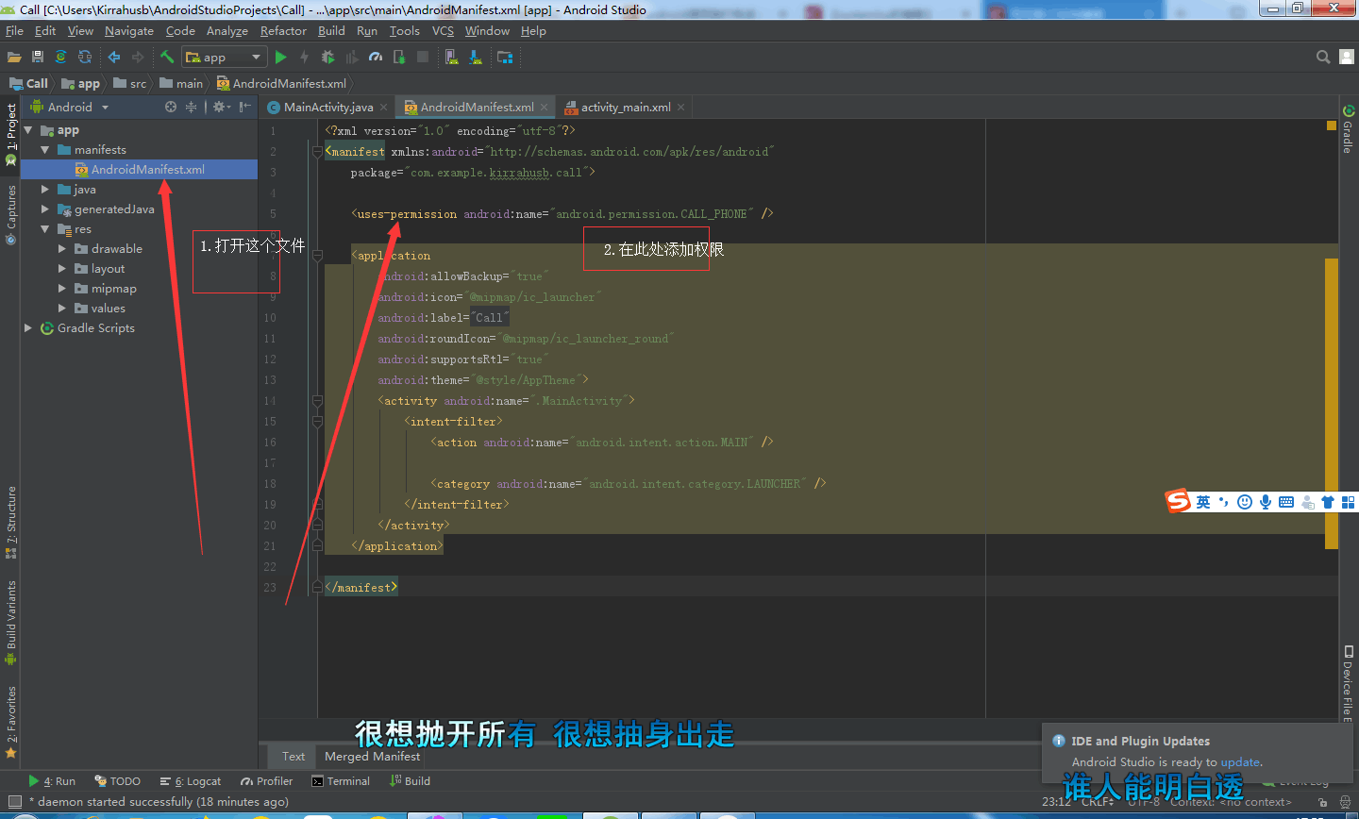Image resolution: width=1359 pixels, height=819 pixels.
Task: Click the Sync Project with Gradle icon
Action: [x=61, y=58]
